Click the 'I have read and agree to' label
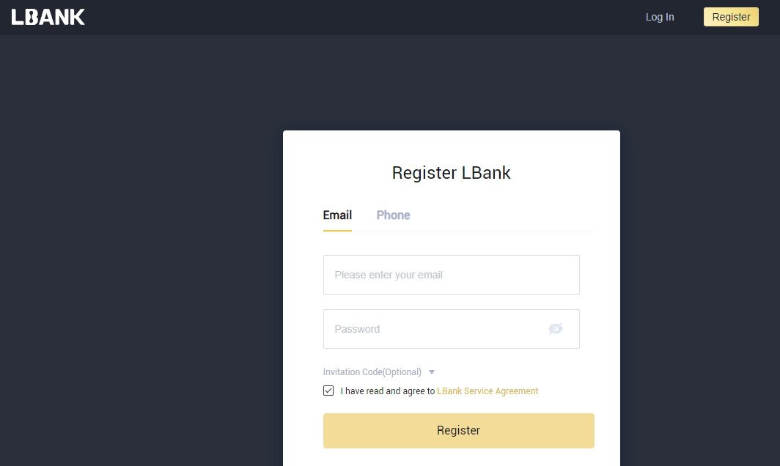 (387, 391)
